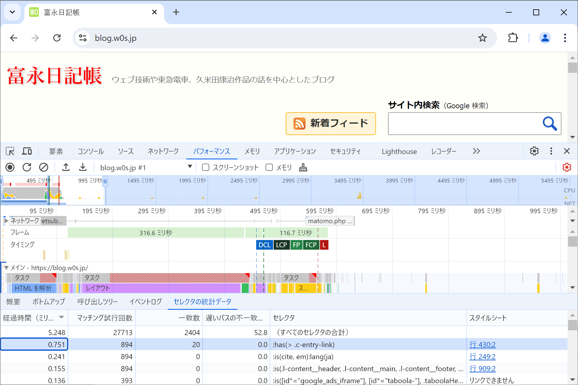Enable the メモリ checkbox in toolbar
This screenshot has height=385, width=578.
[x=269, y=167]
